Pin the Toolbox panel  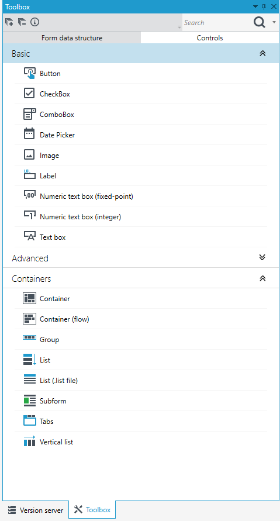(264, 6)
